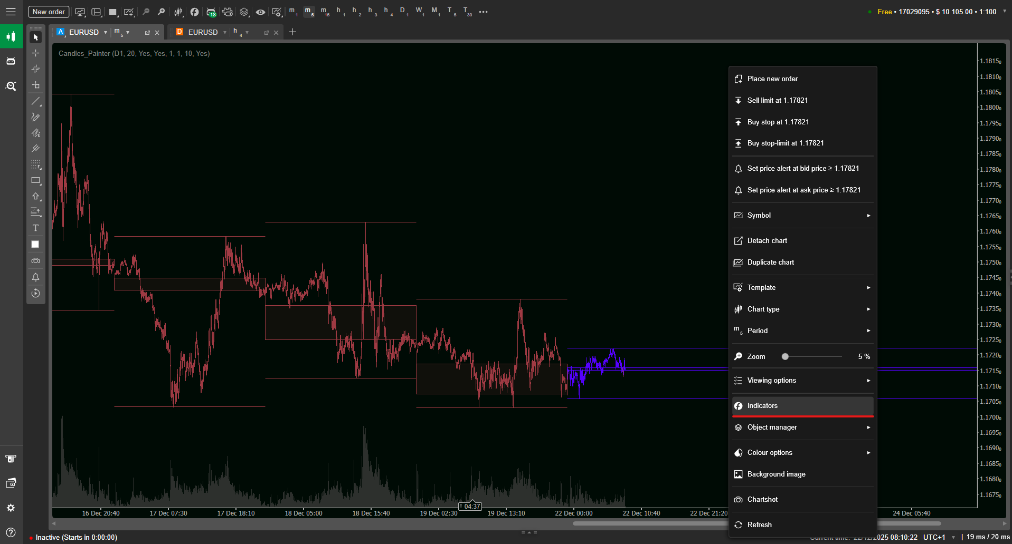Switch to the EURUSD h4 chart tab
This screenshot has width=1012, height=544.
tap(203, 32)
